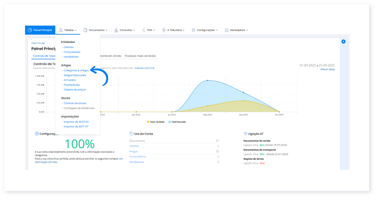This screenshot has height=198, width=376.
Task: Click the Documentos page icon
Action: [85, 30]
